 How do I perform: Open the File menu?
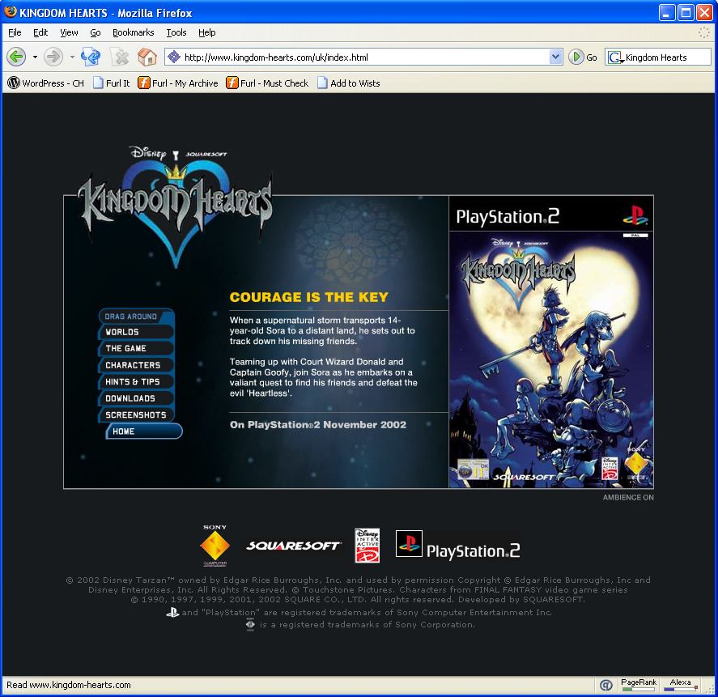[15, 32]
